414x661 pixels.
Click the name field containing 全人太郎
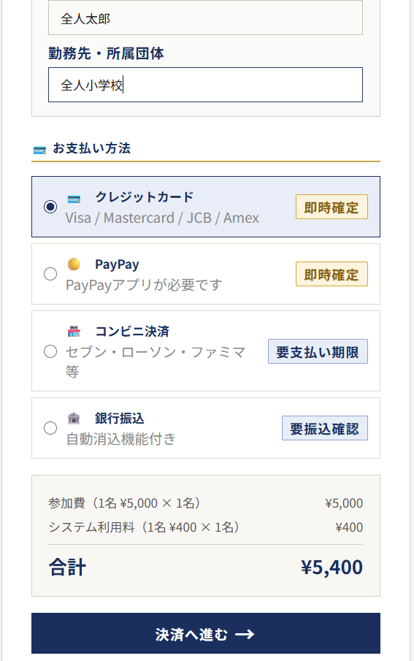[205, 18]
